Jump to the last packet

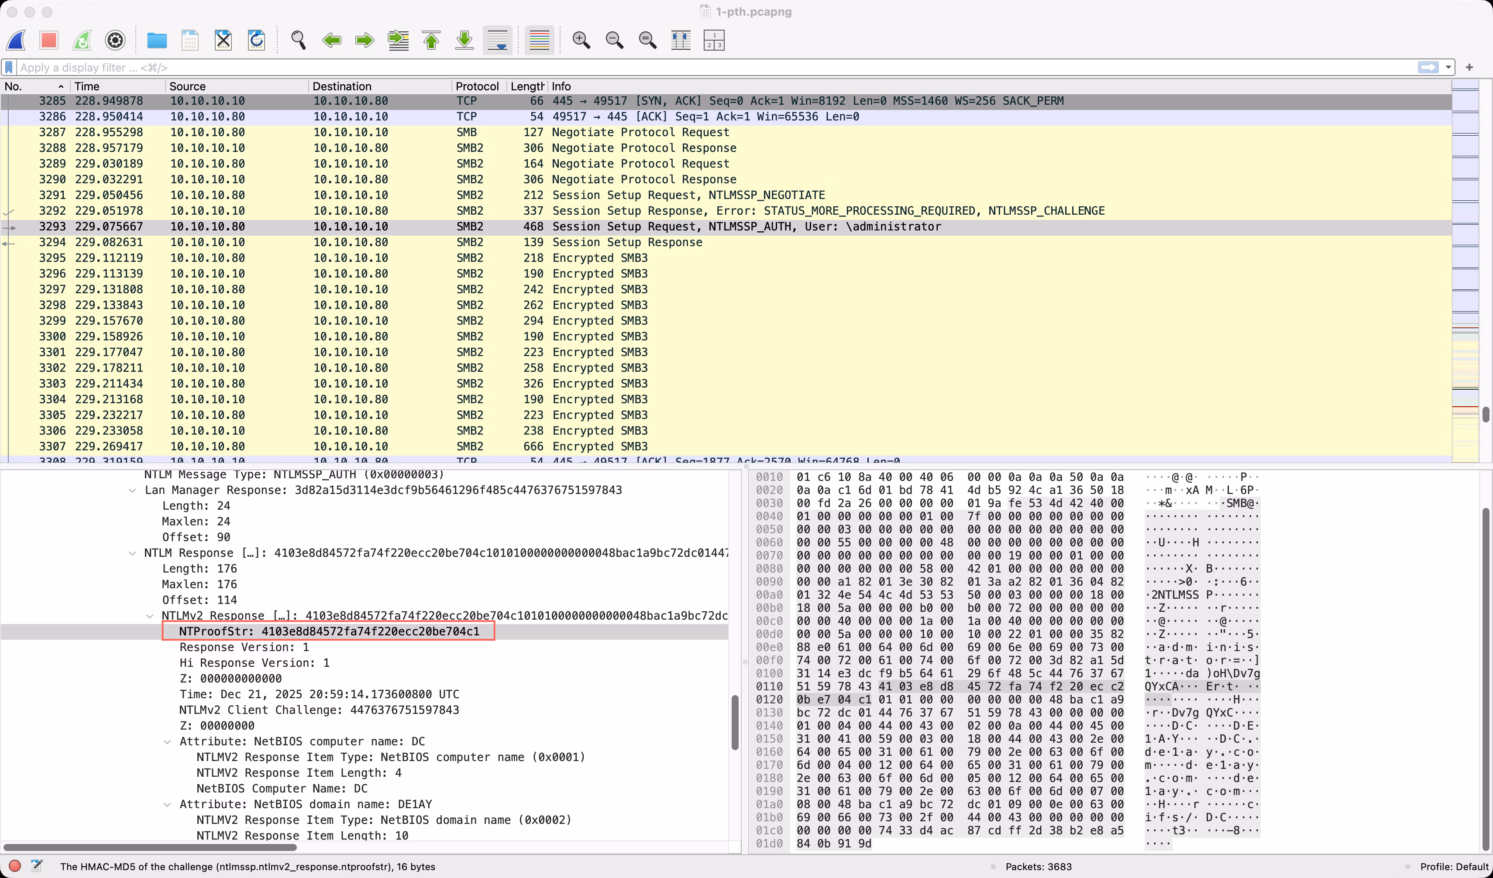[464, 40]
